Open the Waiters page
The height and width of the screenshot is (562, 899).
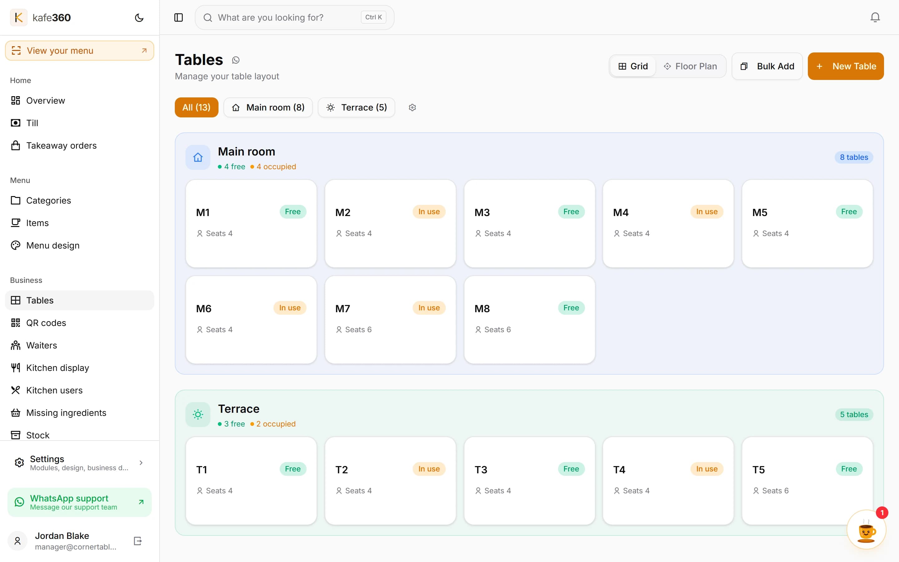[80, 345]
